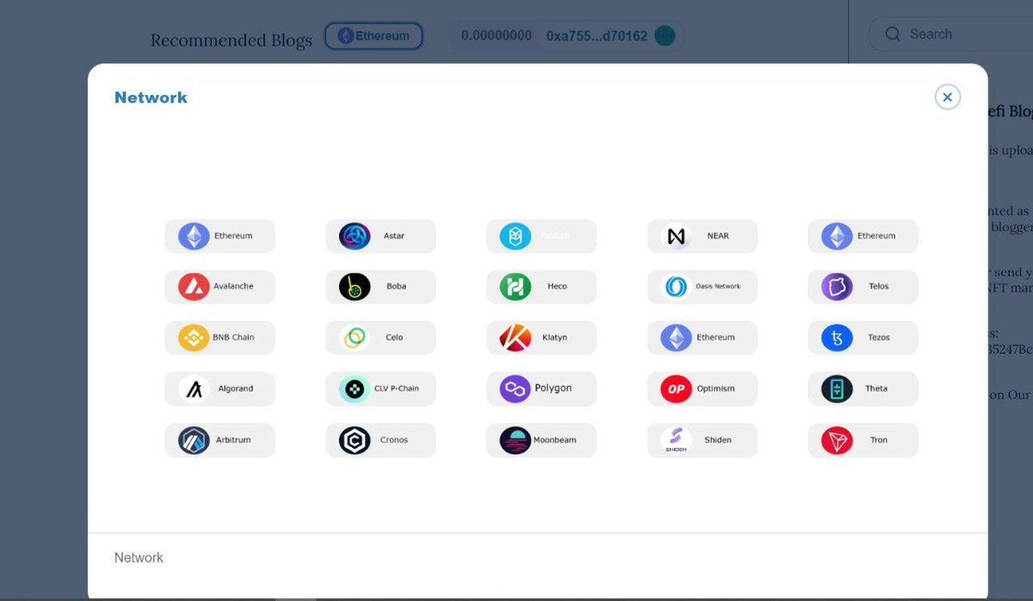Click the search magnifier icon

[x=893, y=34]
